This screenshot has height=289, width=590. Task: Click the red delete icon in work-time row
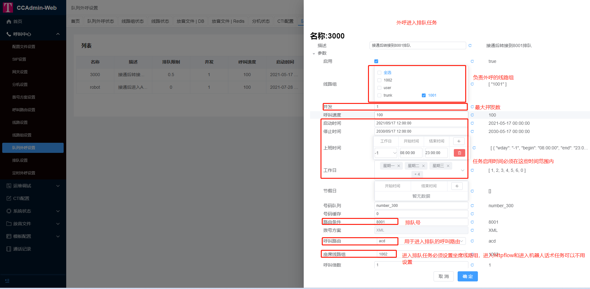[459, 153]
